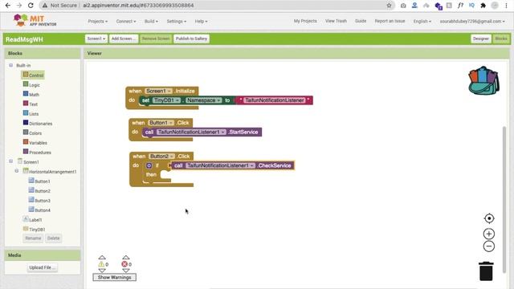514x289 pixels.
Task: Click the Upload File button
Action: coord(43,267)
